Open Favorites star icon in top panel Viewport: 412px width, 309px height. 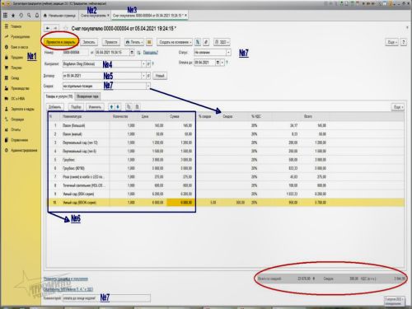(13, 16)
